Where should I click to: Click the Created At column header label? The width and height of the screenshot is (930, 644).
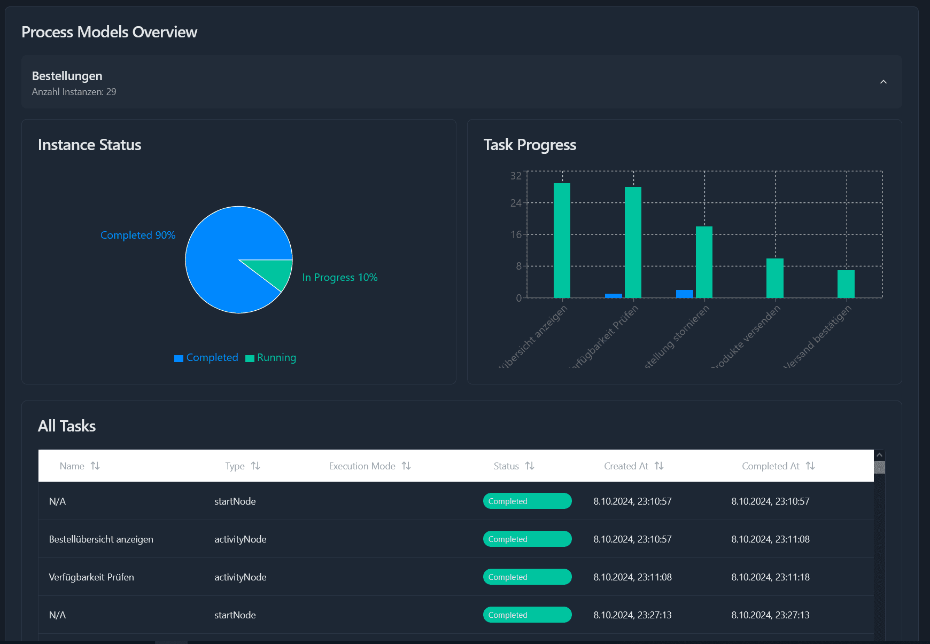626,466
